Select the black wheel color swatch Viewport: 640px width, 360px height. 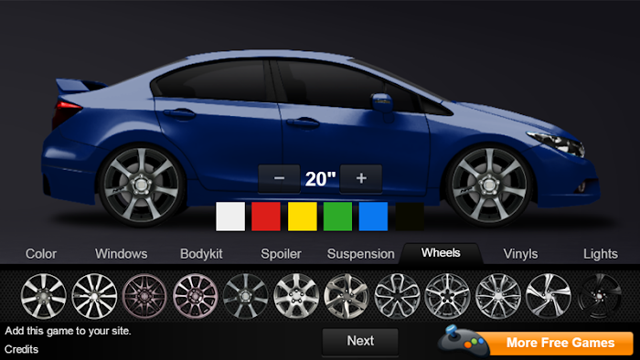(x=410, y=217)
